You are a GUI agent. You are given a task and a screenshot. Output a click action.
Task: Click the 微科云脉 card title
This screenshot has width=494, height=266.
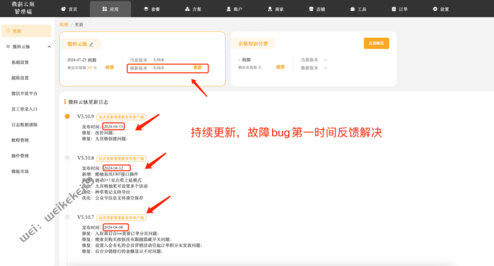coord(77,44)
